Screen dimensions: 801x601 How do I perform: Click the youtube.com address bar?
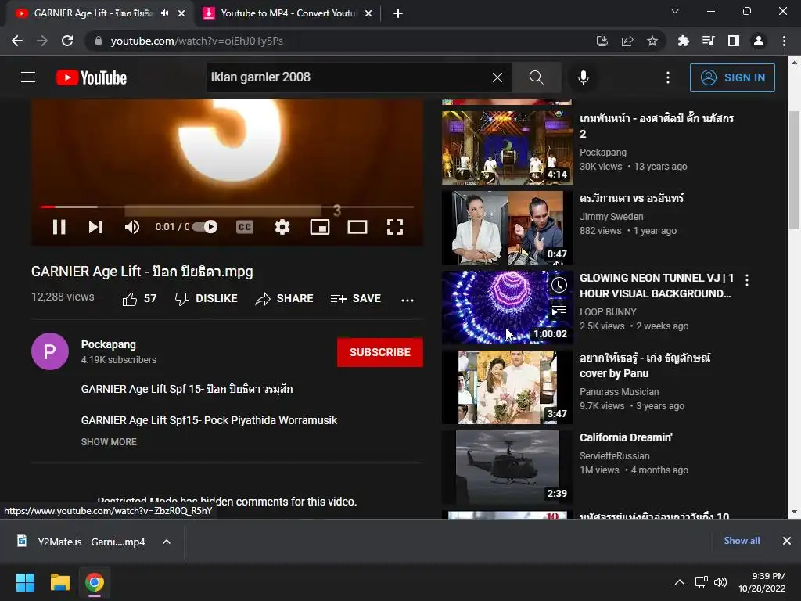click(x=337, y=41)
